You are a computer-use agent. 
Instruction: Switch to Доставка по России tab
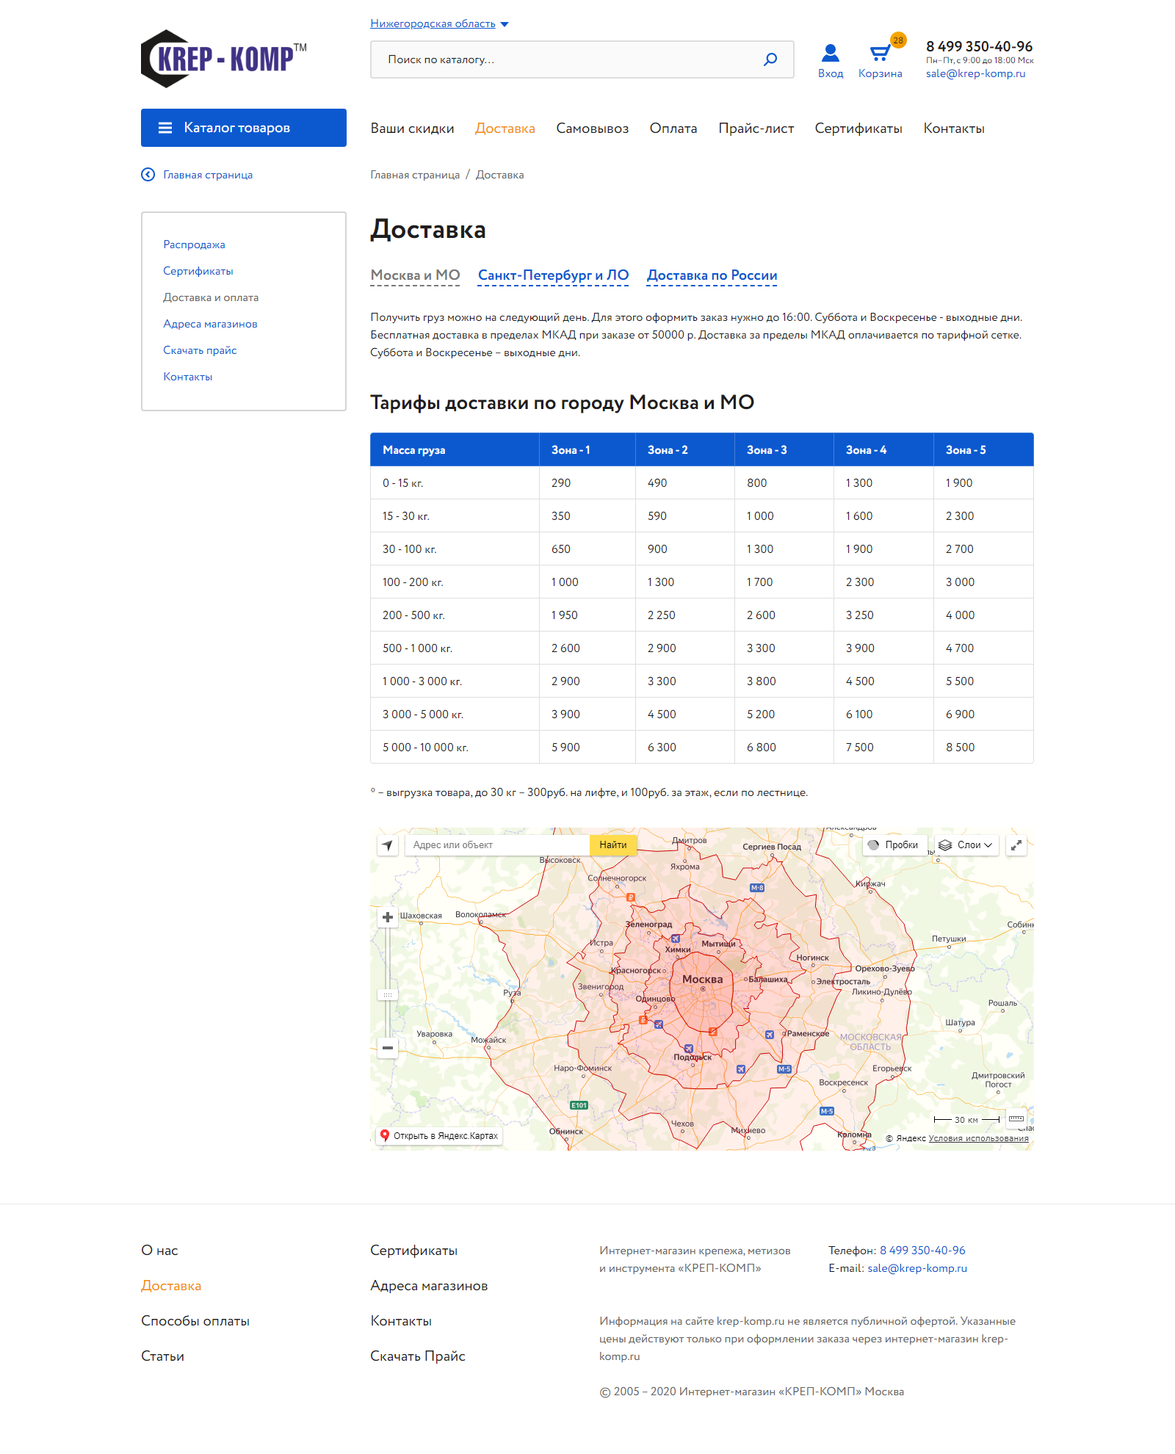click(712, 275)
